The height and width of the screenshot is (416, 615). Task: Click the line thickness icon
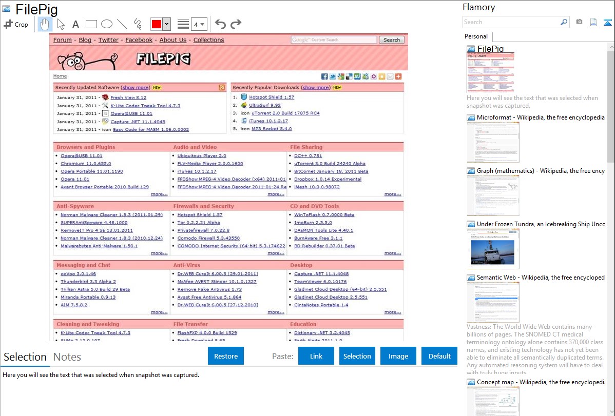click(183, 24)
